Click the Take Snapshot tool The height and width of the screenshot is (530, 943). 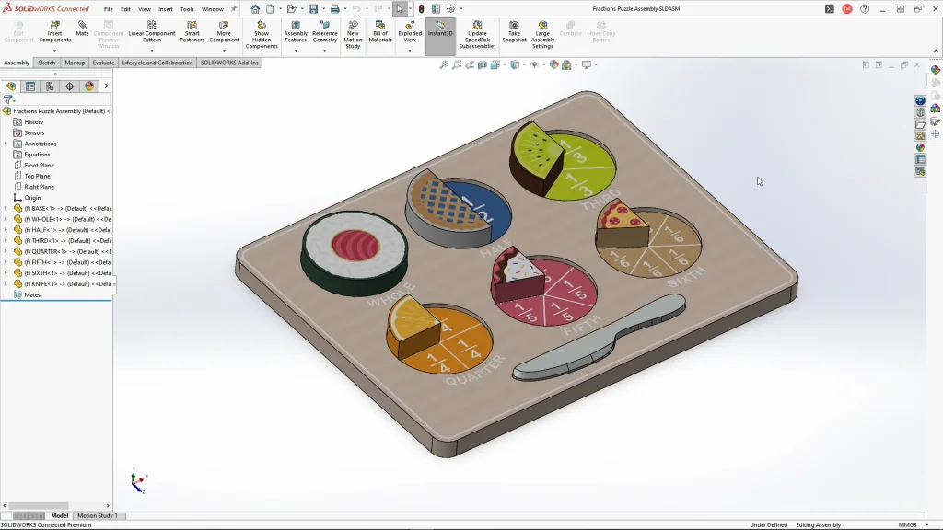click(514, 32)
